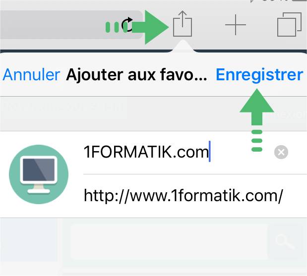Click the Ajouter aux favo... heading
This screenshot has height=276, width=307.
click(136, 75)
